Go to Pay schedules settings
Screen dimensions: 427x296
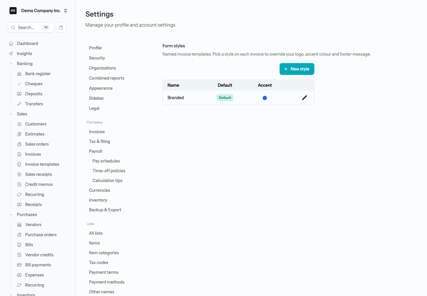pyautogui.click(x=106, y=161)
